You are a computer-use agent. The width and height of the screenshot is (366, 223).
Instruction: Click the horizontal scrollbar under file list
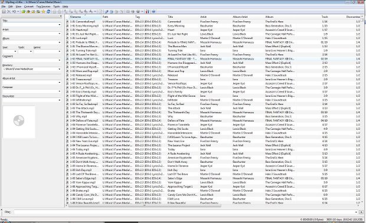[x=145, y=206]
